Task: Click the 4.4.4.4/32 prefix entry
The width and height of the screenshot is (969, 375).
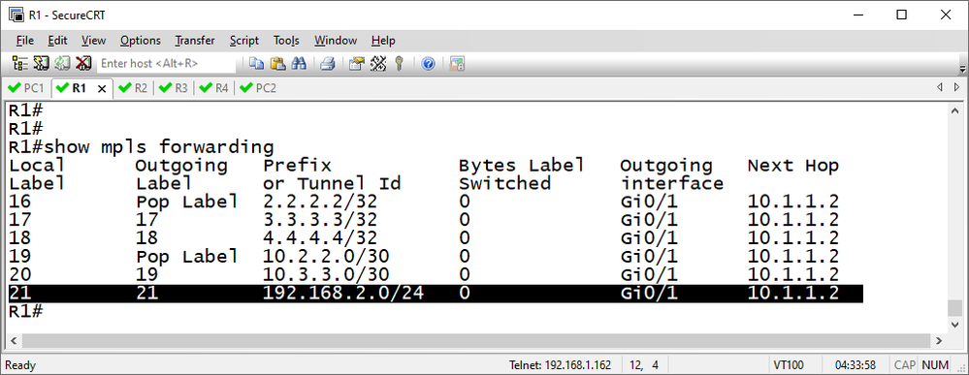Action: point(319,238)
